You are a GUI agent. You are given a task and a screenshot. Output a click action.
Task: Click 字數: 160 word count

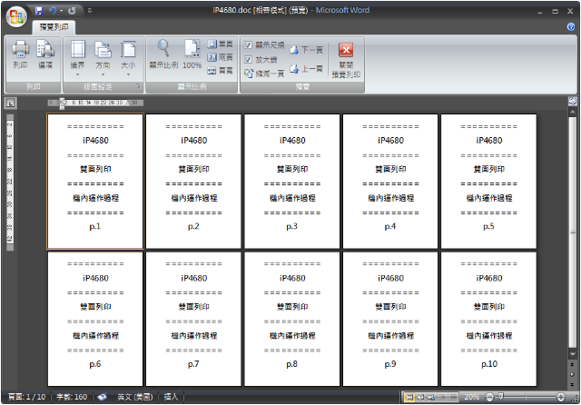[x=72, y=397]
